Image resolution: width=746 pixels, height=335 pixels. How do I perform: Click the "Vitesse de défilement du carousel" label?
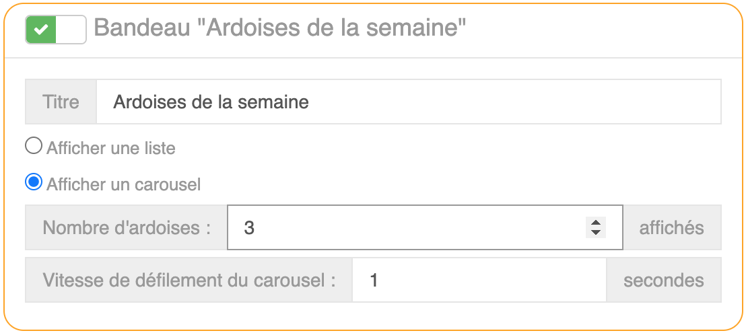coord(189,280)
